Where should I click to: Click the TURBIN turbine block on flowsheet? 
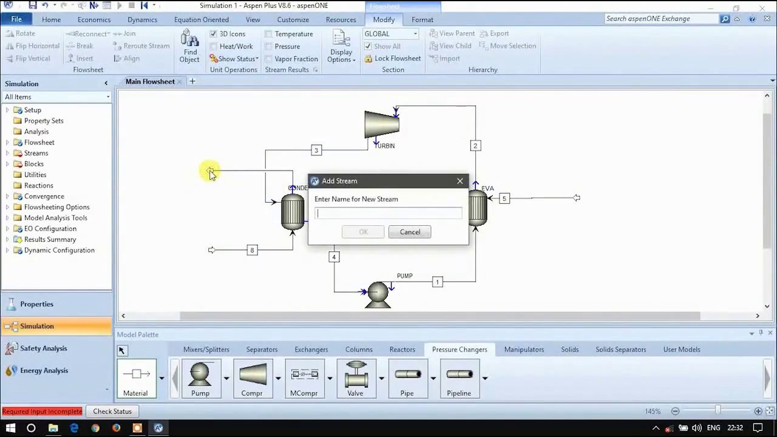382,124
